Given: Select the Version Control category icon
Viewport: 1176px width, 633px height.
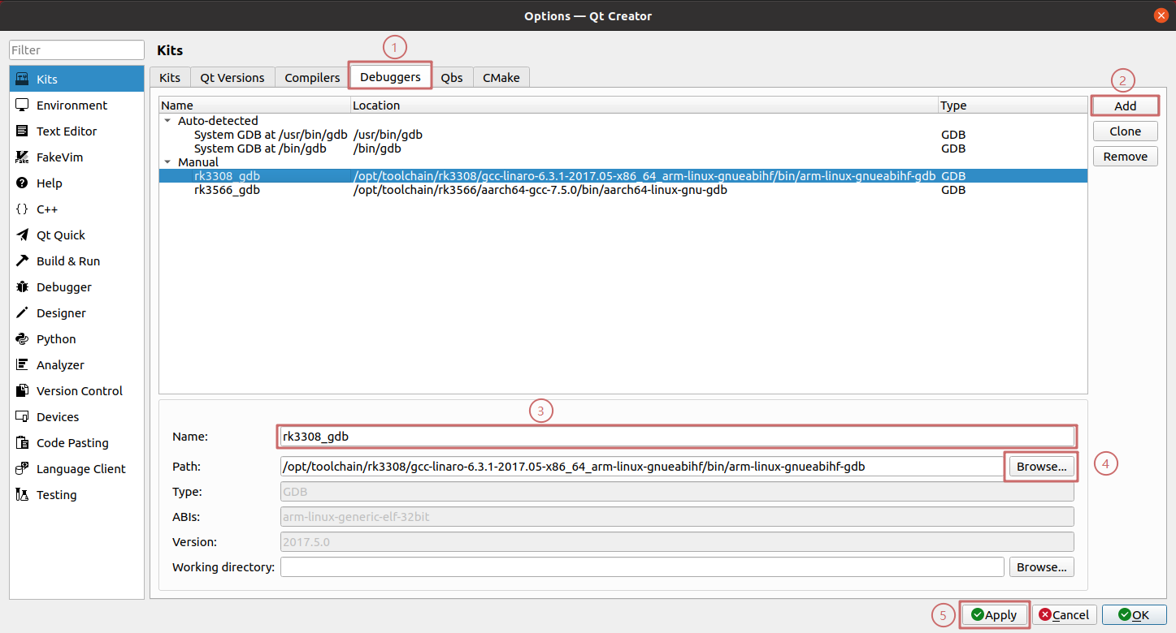Looking at the screenshot, I should [x=22, y=391].
